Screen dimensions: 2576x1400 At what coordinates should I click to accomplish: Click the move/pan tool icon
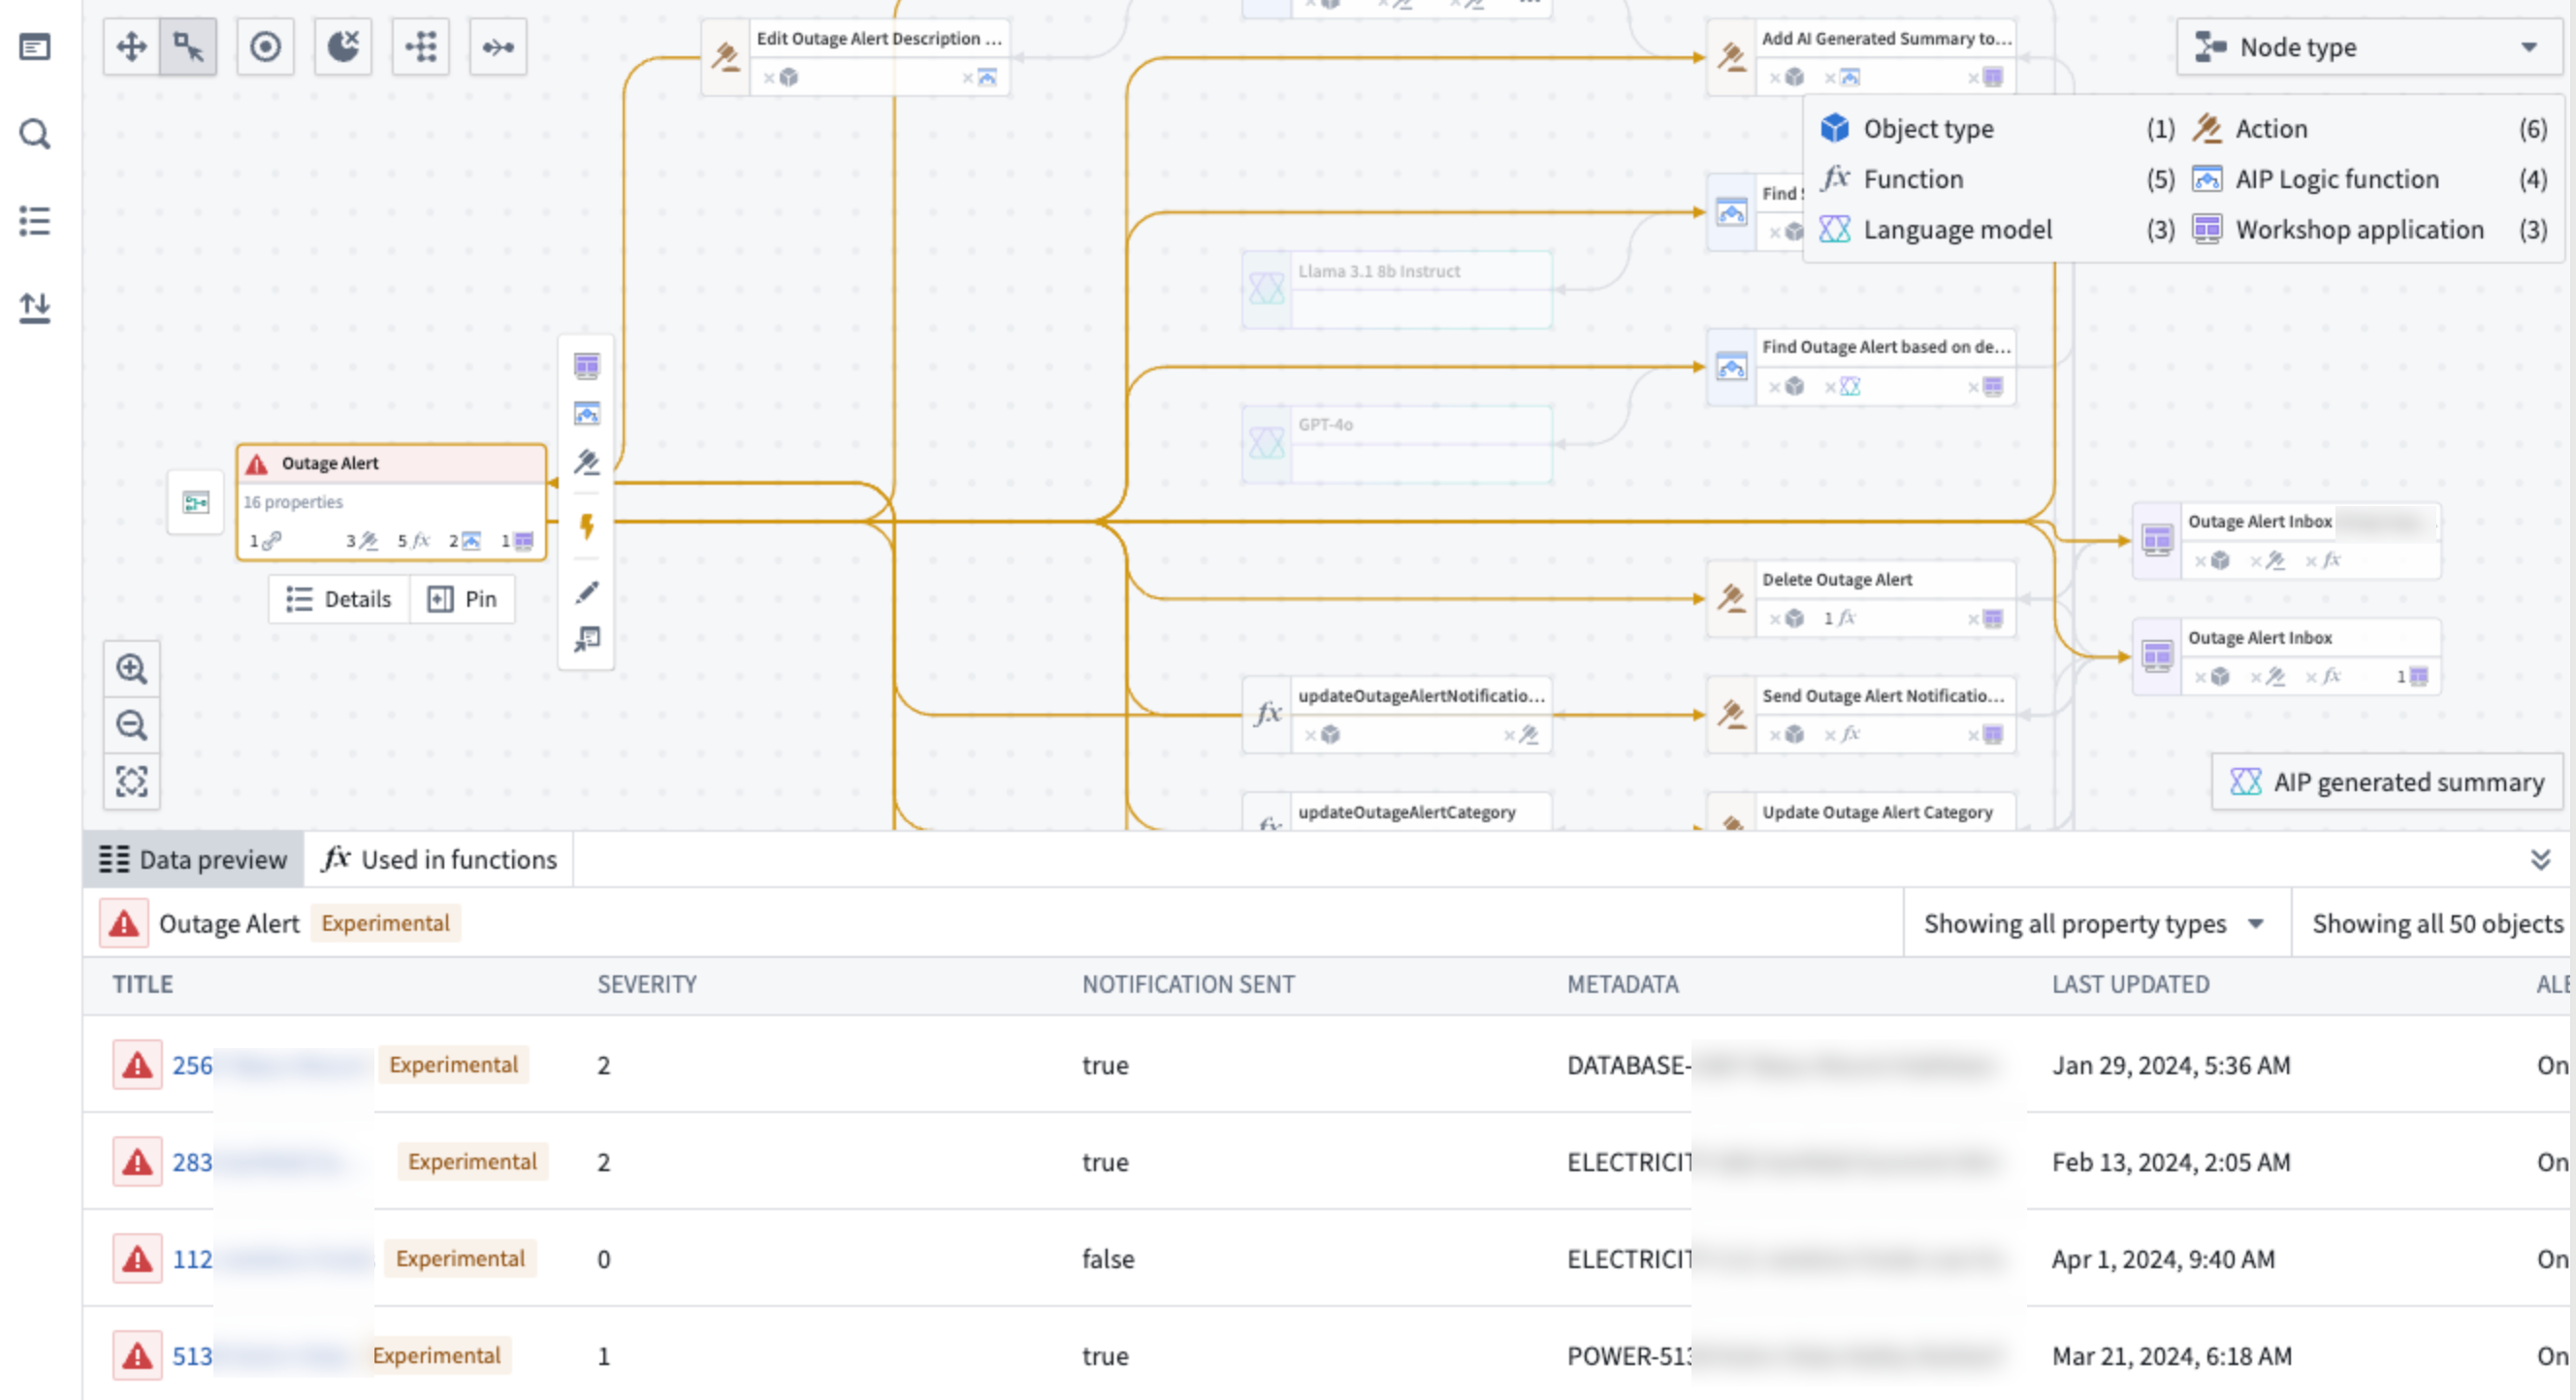point(131,47)
